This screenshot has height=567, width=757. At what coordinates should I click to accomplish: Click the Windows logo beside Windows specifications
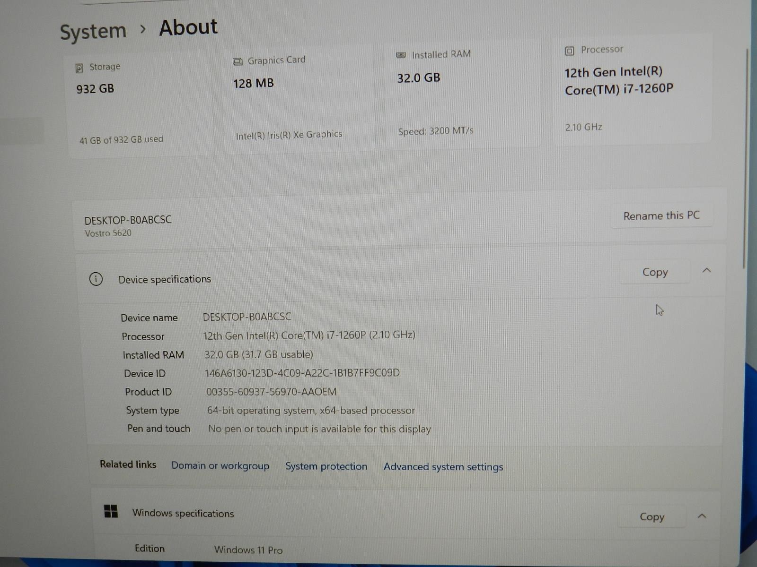(x=111, y=511)
